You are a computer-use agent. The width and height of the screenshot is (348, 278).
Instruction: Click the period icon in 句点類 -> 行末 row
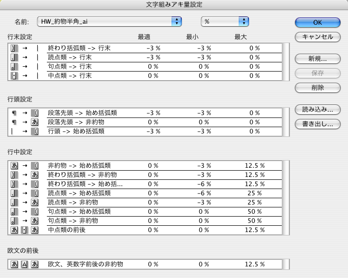(13, 67)
